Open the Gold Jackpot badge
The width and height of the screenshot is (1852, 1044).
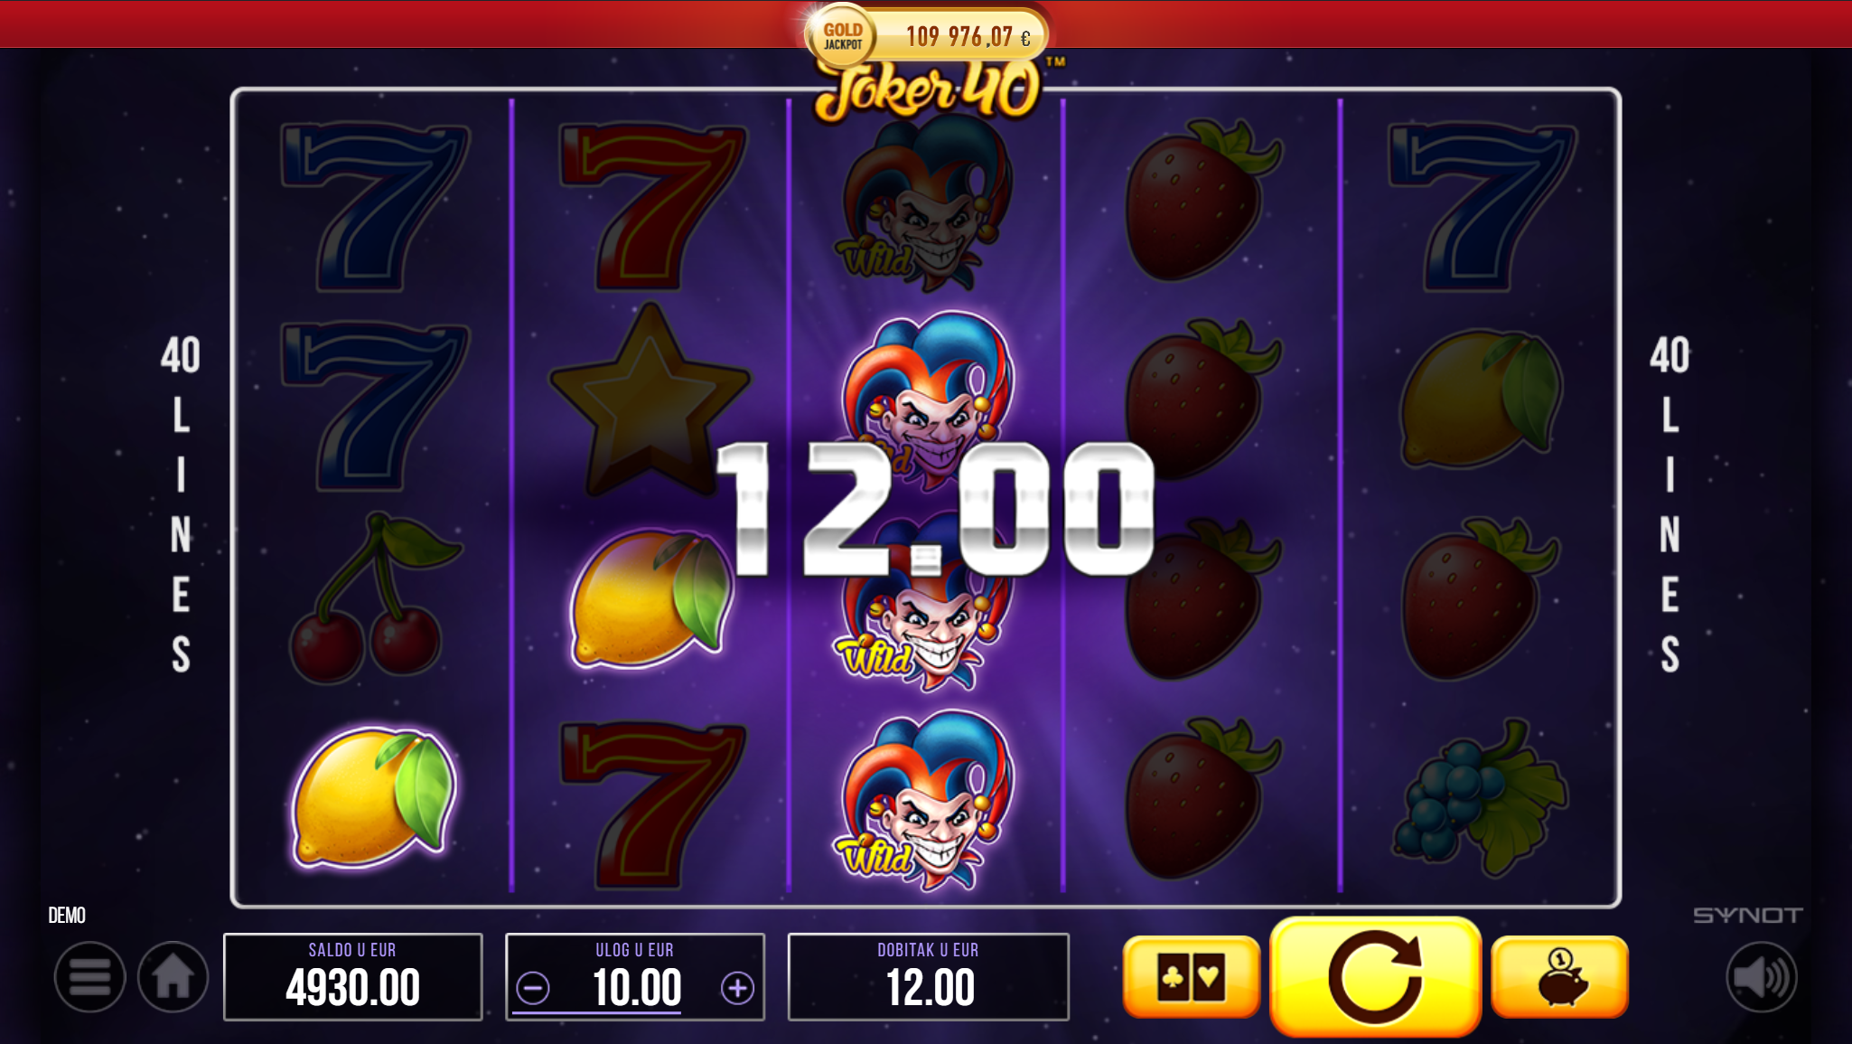tap(842, 36)
